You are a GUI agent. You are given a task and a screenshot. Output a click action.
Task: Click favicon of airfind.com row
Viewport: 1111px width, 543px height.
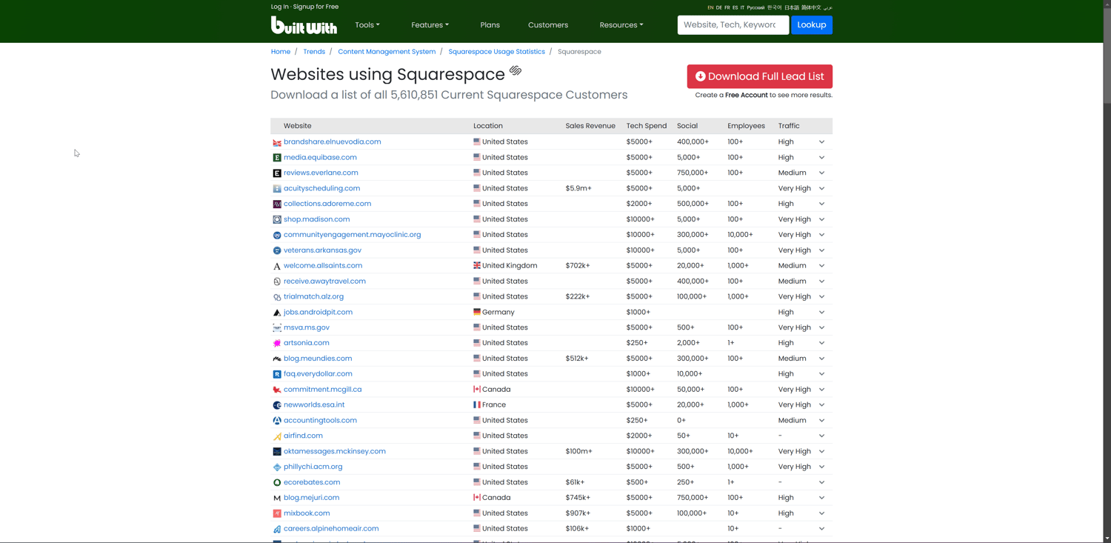point(277,436)
